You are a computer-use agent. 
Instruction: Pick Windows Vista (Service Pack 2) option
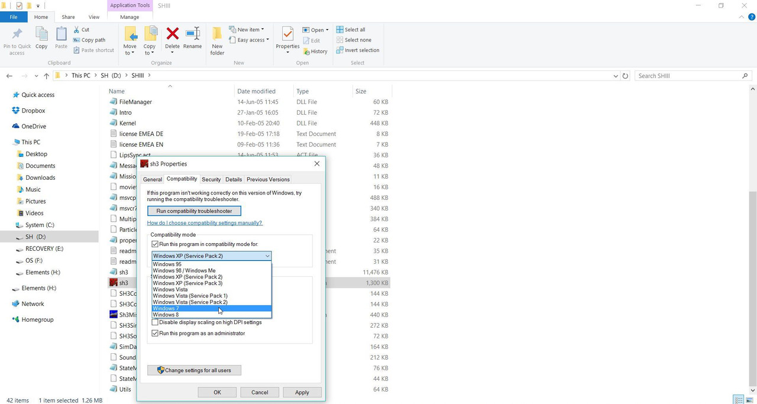coord(211,302)
